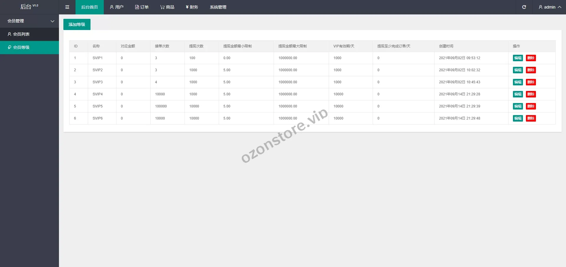Viewport: 566px width, 267px height.
Task: Delete the SVIP1 level row
Action: (531, 58)
